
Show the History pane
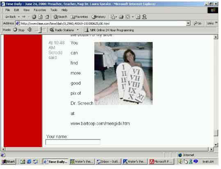point(99,17)
